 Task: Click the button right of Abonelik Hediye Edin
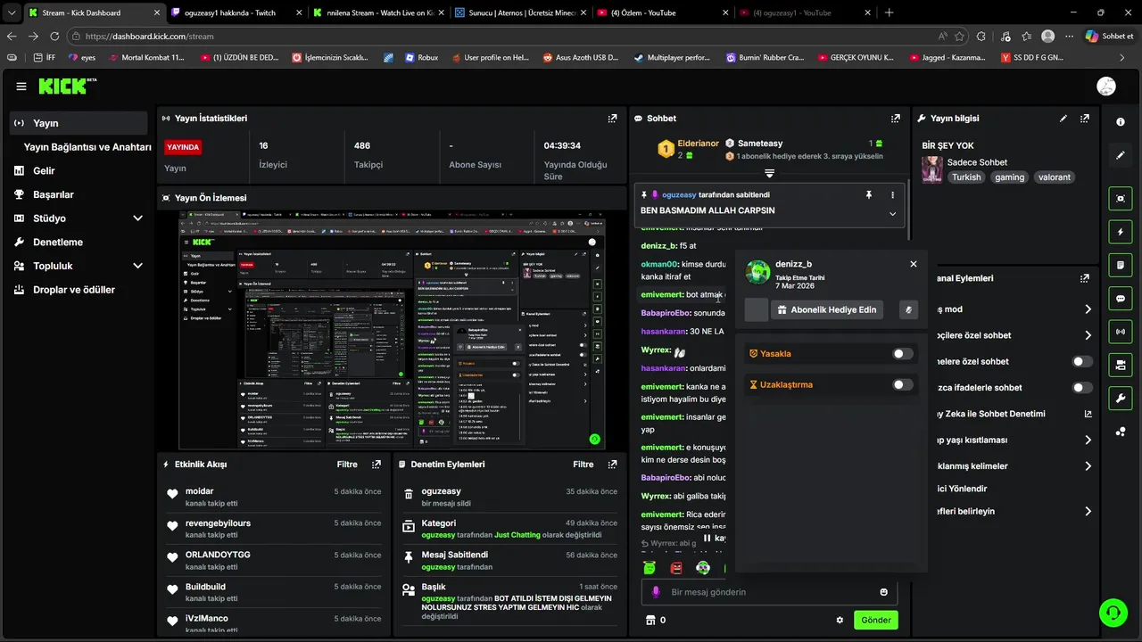pyautogui.click(x=907, y=309)
